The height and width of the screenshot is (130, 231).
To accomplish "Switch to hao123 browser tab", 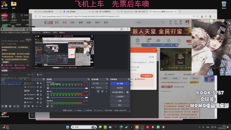I will [48, 12].
